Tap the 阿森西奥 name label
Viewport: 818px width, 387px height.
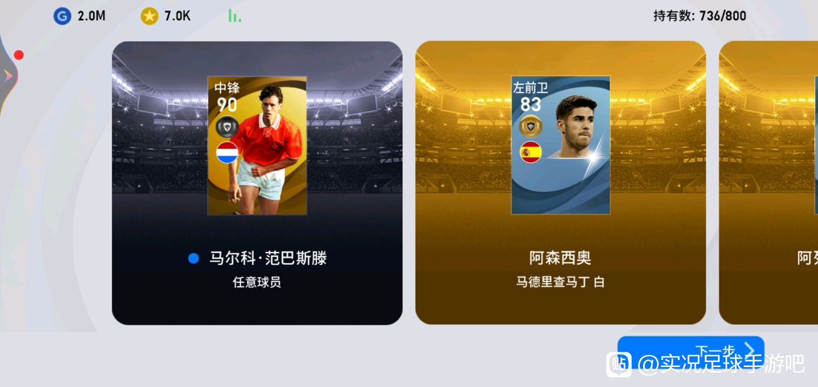[561, 258]
